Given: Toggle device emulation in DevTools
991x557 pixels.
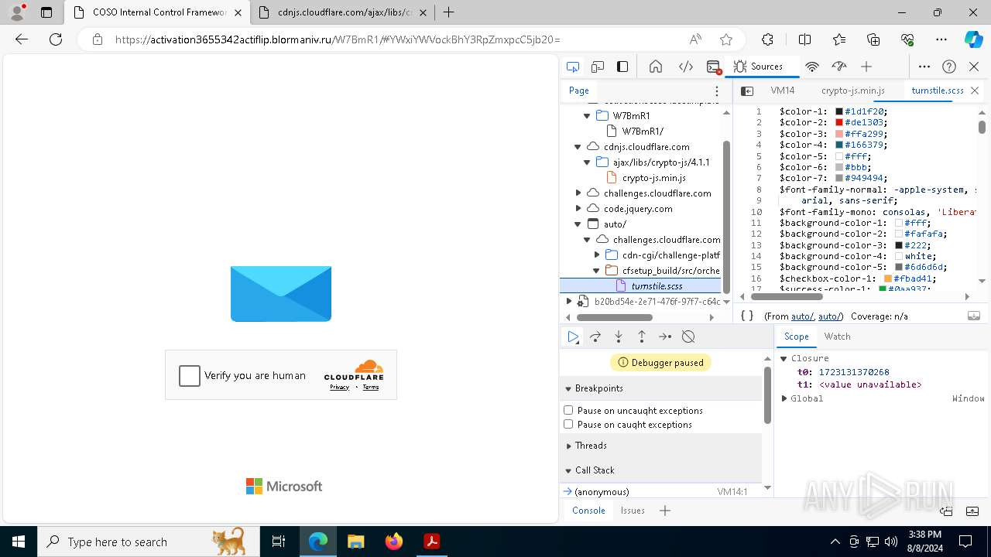Looking at the screenshot, I should coord(598,67).
